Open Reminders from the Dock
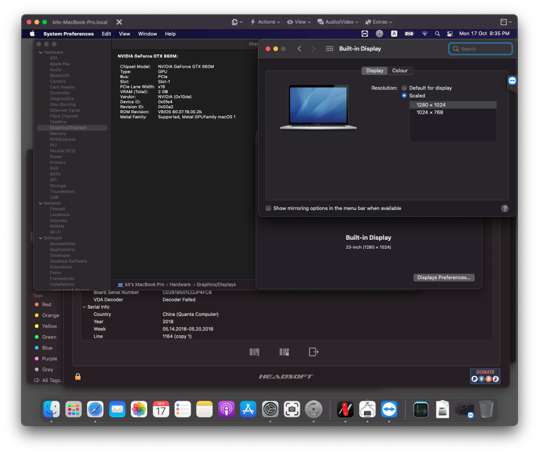539x454 pixels. pos(182,409)
